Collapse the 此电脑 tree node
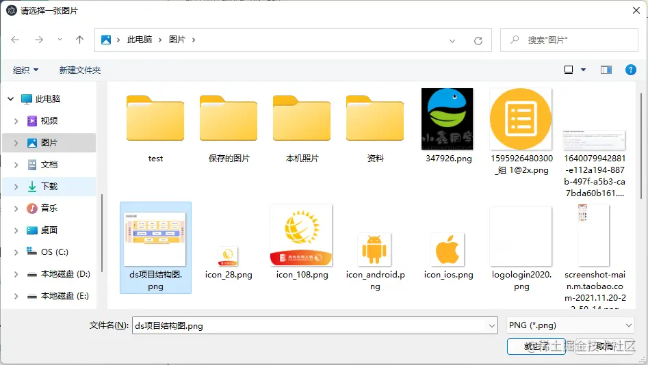Screen dimensions: 648x365 [x=11, y=99]
